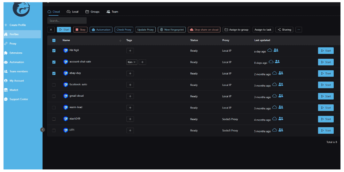Collapse the left sidebar with arrow

point(43,130)
